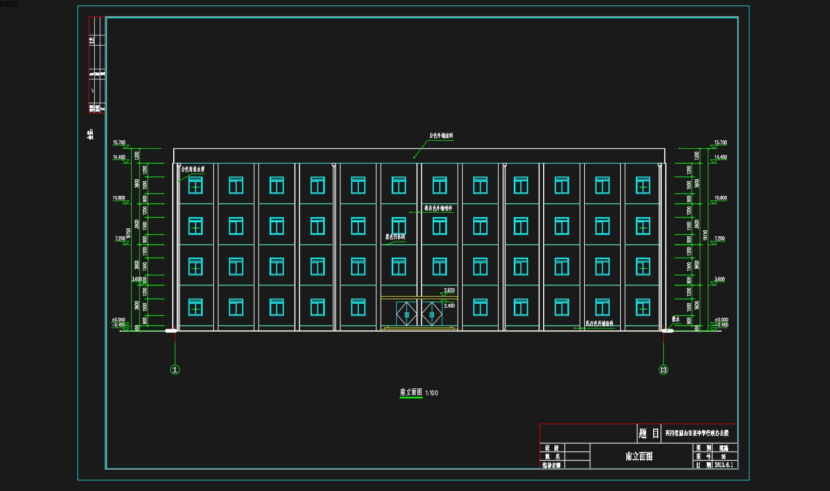Select the red revision table at the sheet corner

[97, 65]
